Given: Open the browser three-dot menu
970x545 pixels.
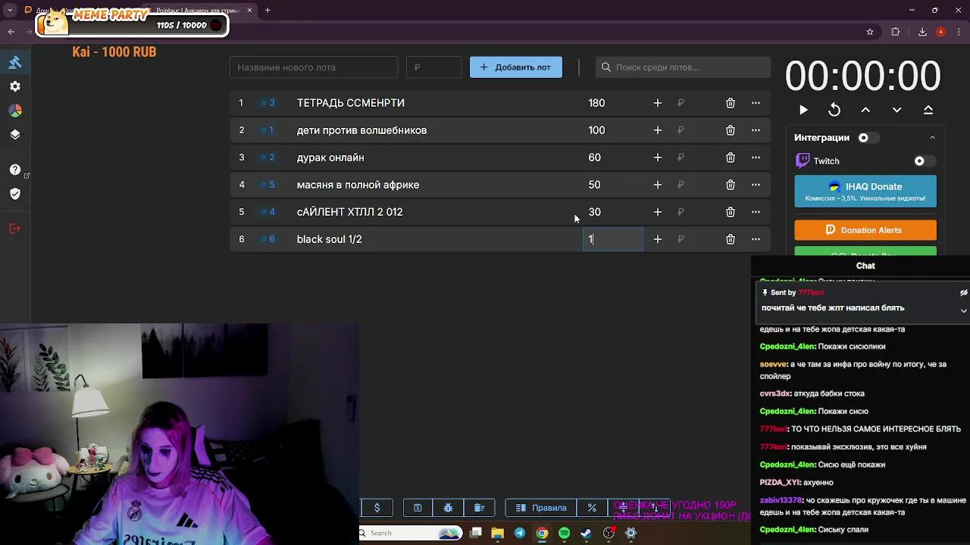Looking at the screenshot, I should (958, 32).
